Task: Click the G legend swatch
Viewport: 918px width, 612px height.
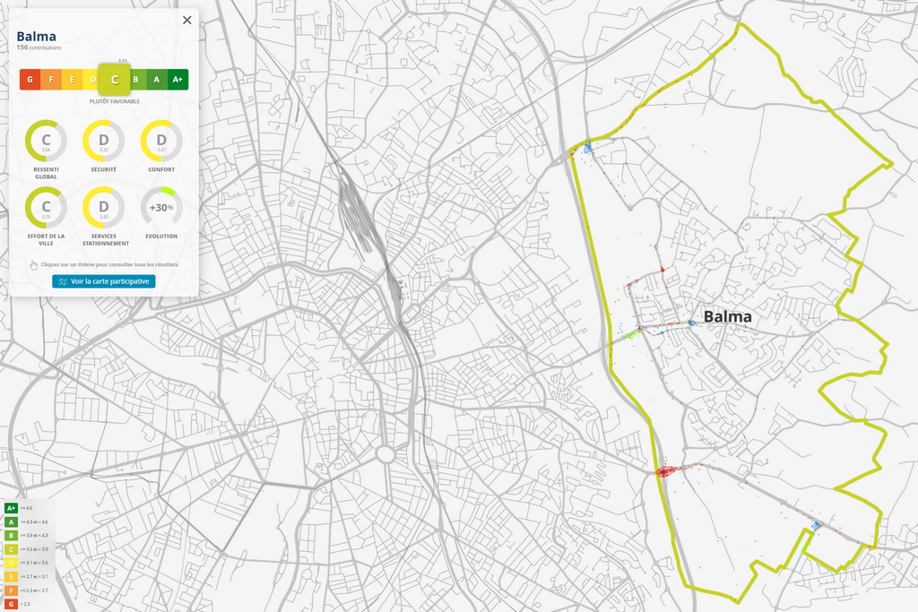Action: [11, 604]
